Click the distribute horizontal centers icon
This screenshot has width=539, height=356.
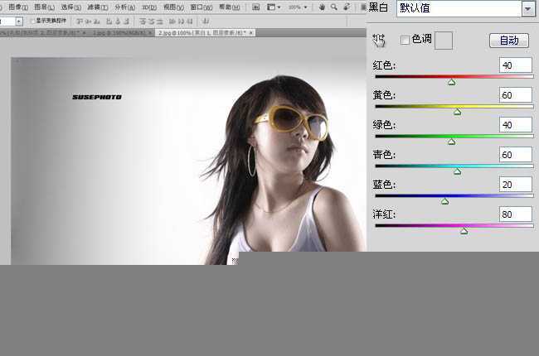pos(181,22)
